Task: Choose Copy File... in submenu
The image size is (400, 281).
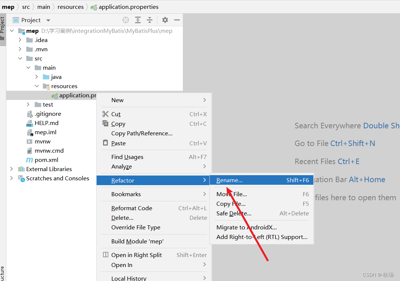Action: coord(261,204)
